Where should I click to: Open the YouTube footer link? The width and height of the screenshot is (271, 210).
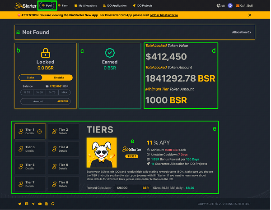click(x=40, y=204)
